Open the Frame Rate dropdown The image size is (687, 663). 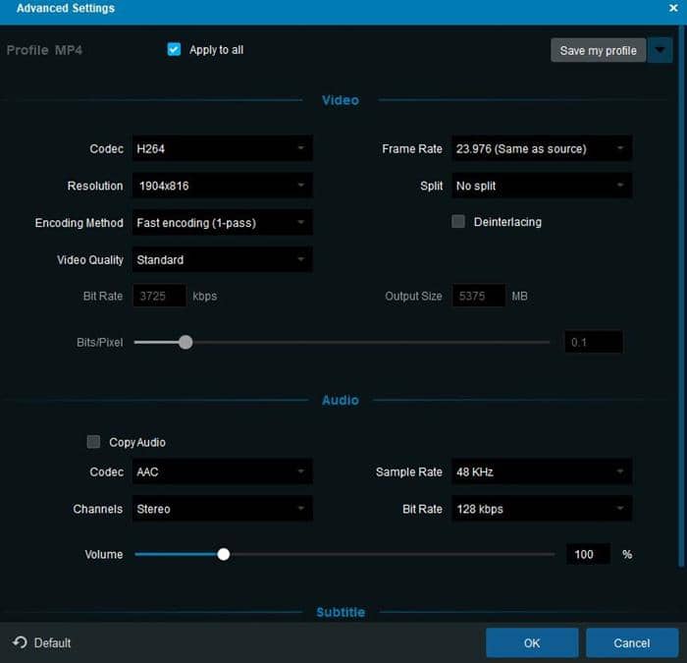541,149
